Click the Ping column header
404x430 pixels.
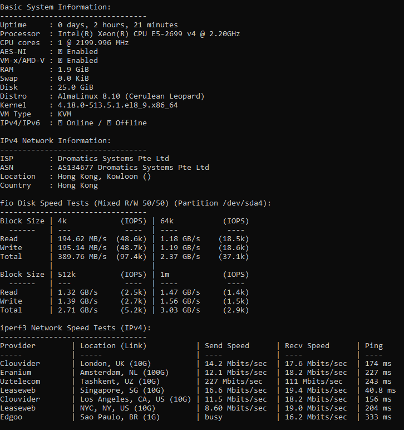[374, 346]
